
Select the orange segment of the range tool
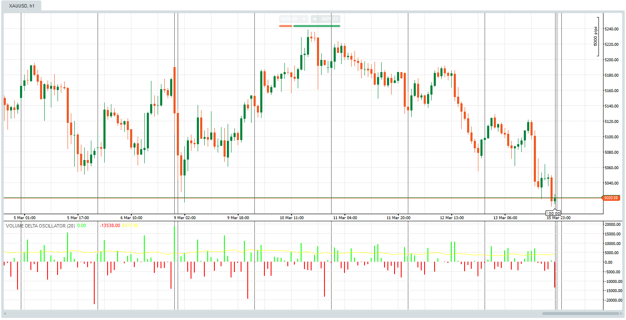pyautogui.click(x=286, y=26)
